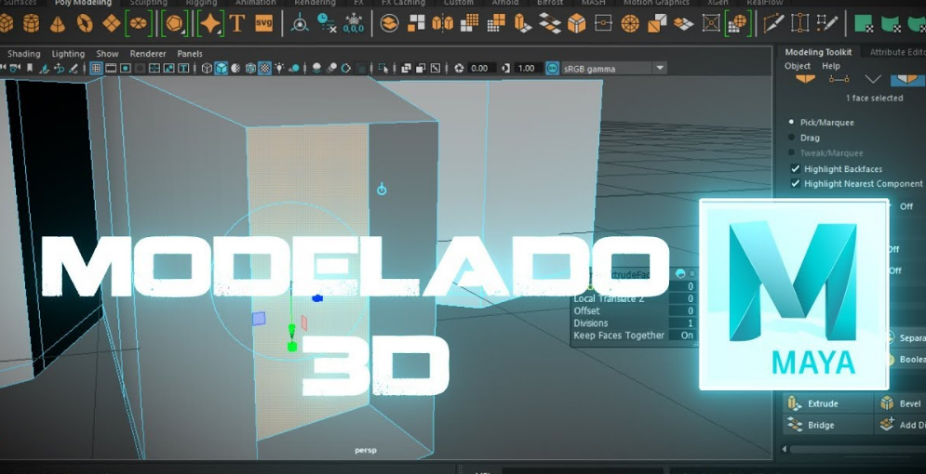Create a polygon disc from the shelf
The width and height of the screenshot is (926, 474).
tap(139, 23)
